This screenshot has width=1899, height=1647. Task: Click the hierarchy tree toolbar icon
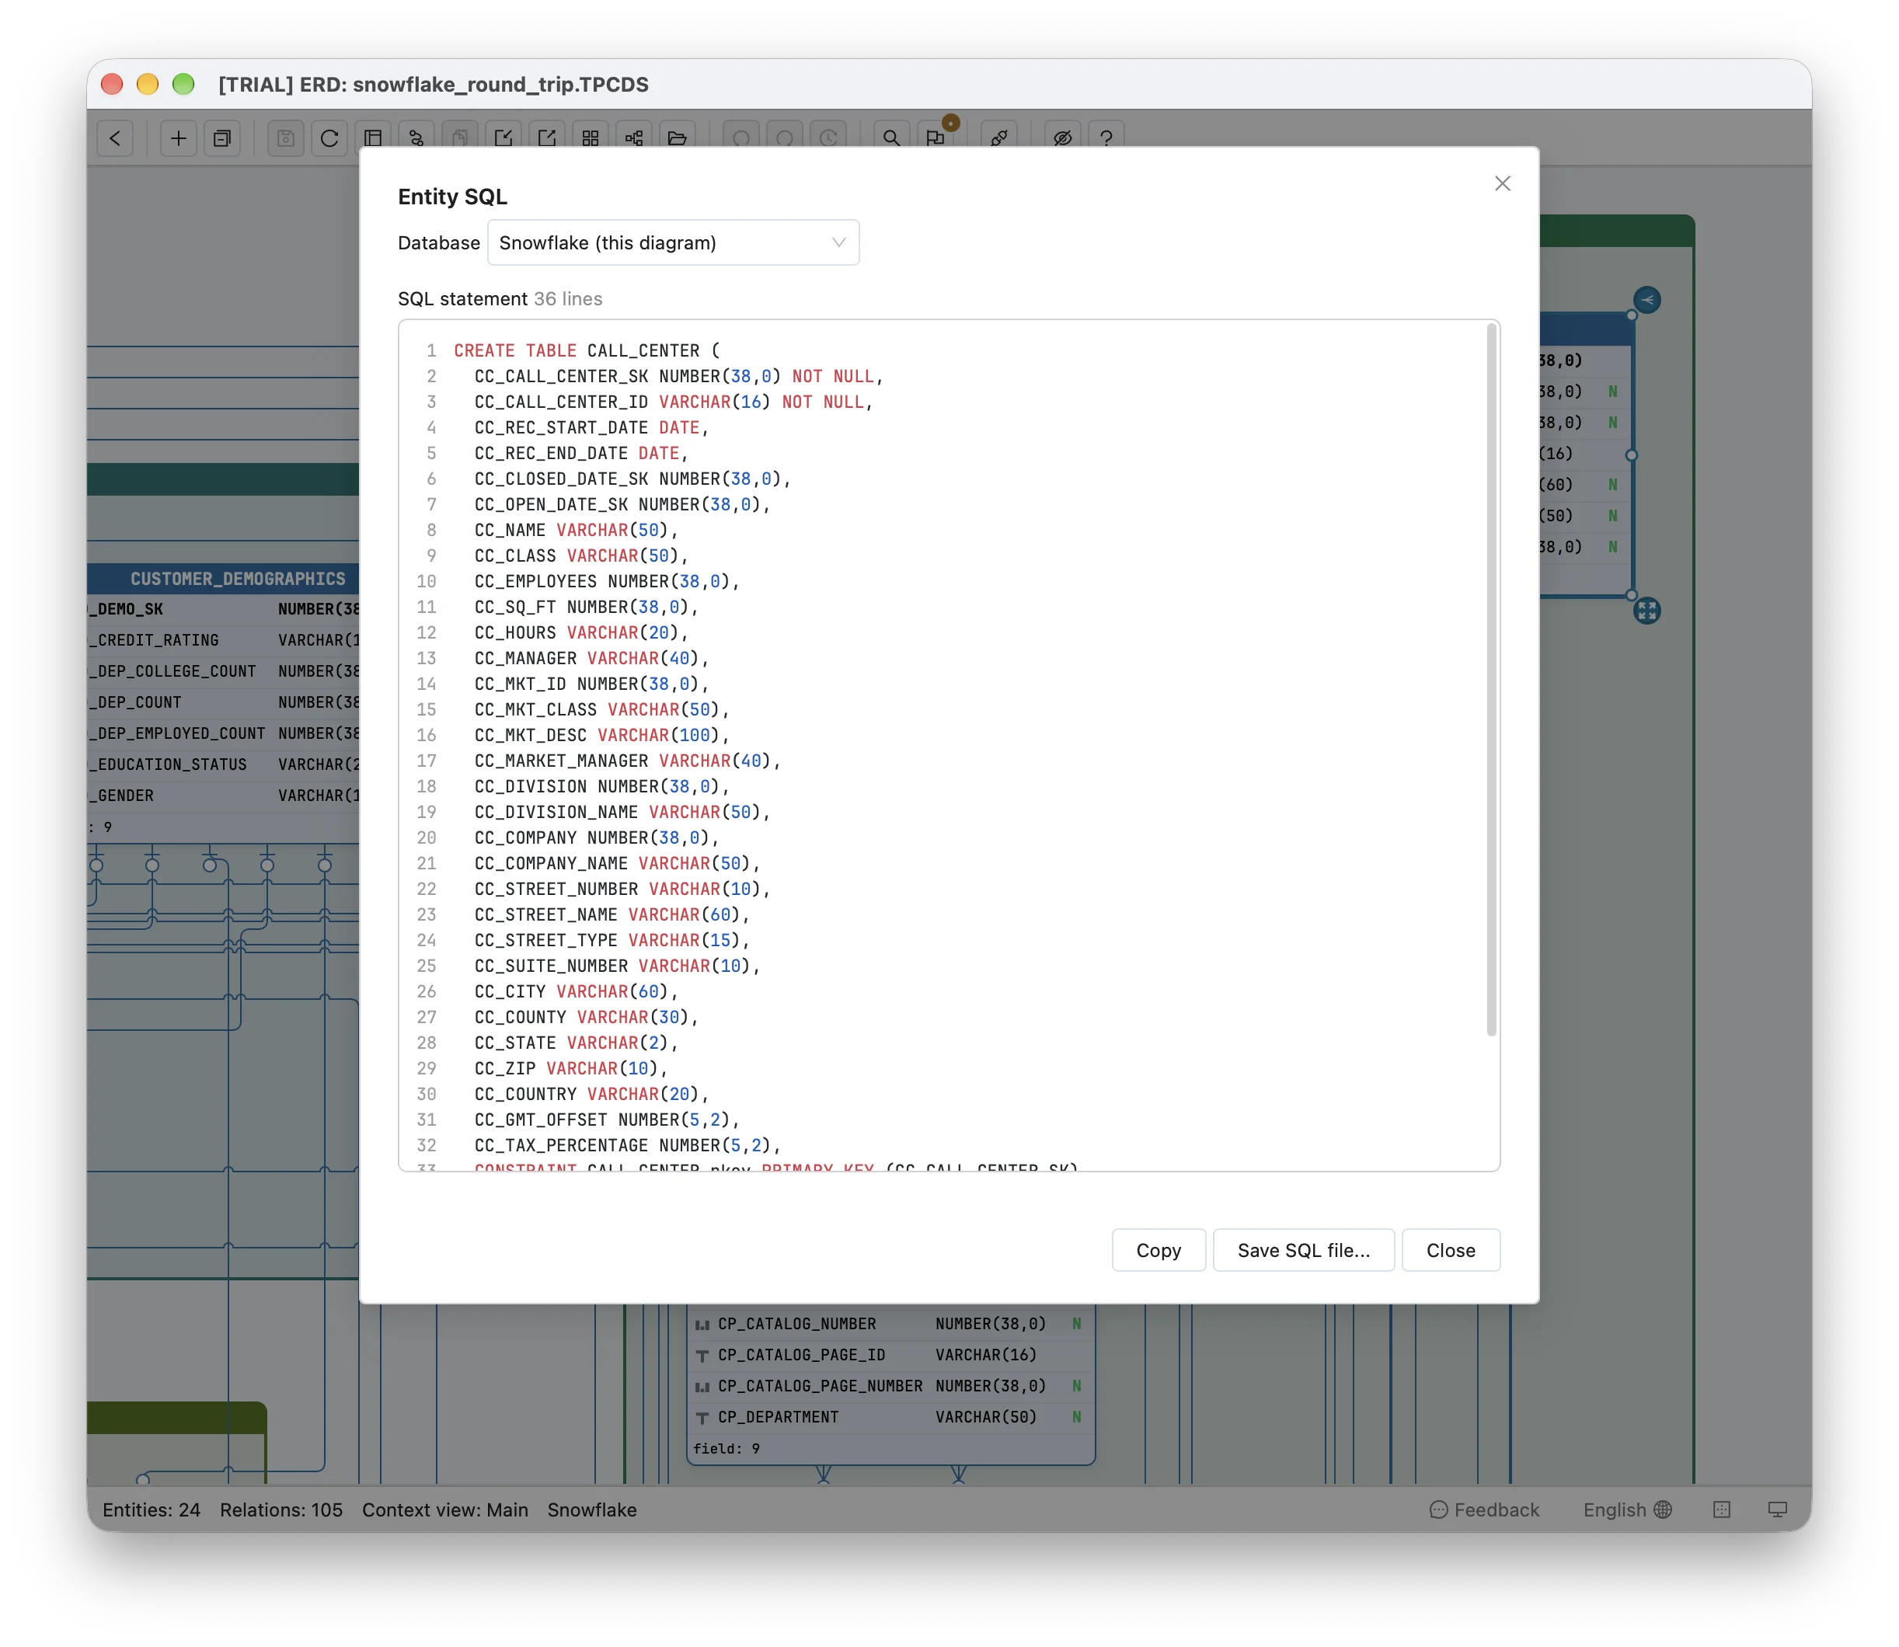point(634,138)
